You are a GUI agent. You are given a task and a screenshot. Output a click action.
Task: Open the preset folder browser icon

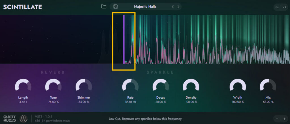[104, 7]
